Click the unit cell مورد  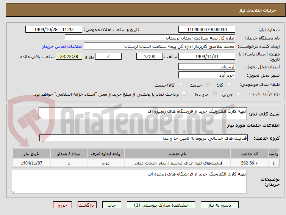click(106, 163)
